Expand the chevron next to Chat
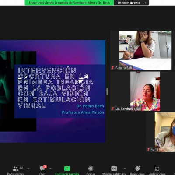The image size is (175, 175). [50, 168]
